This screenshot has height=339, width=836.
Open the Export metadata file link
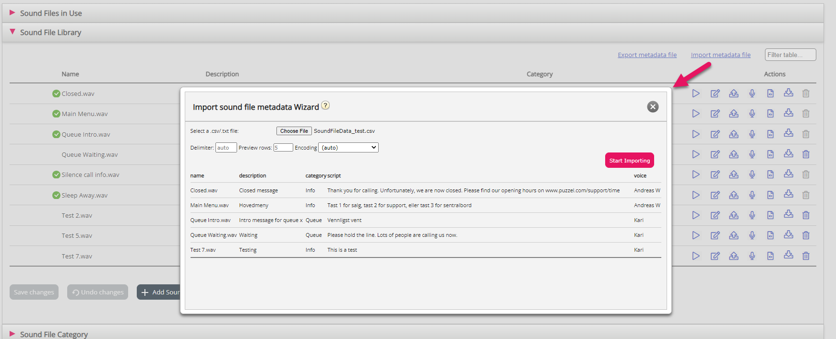pyautogui.click(x=647, y=55)
